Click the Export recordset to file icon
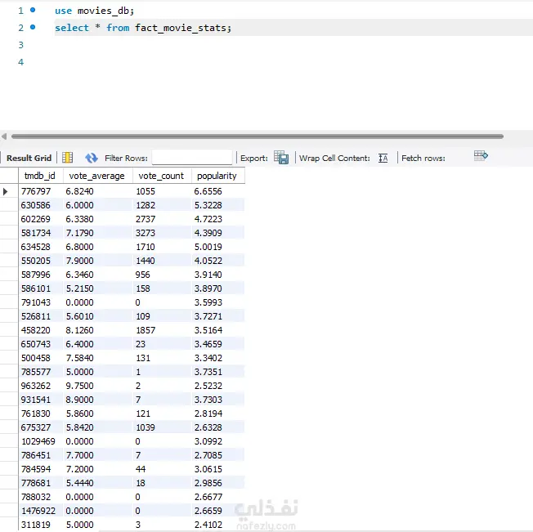The height and width of the screenshot is (532, 533). (x=281, y=158)
